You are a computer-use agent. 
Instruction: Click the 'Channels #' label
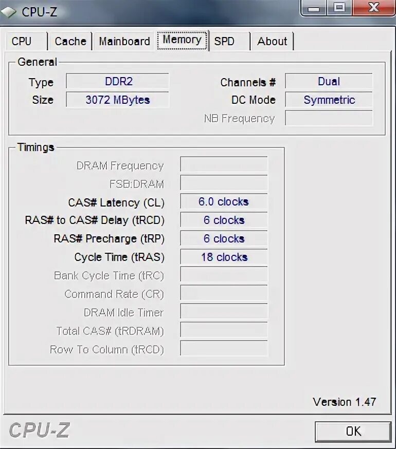[248, 83]
